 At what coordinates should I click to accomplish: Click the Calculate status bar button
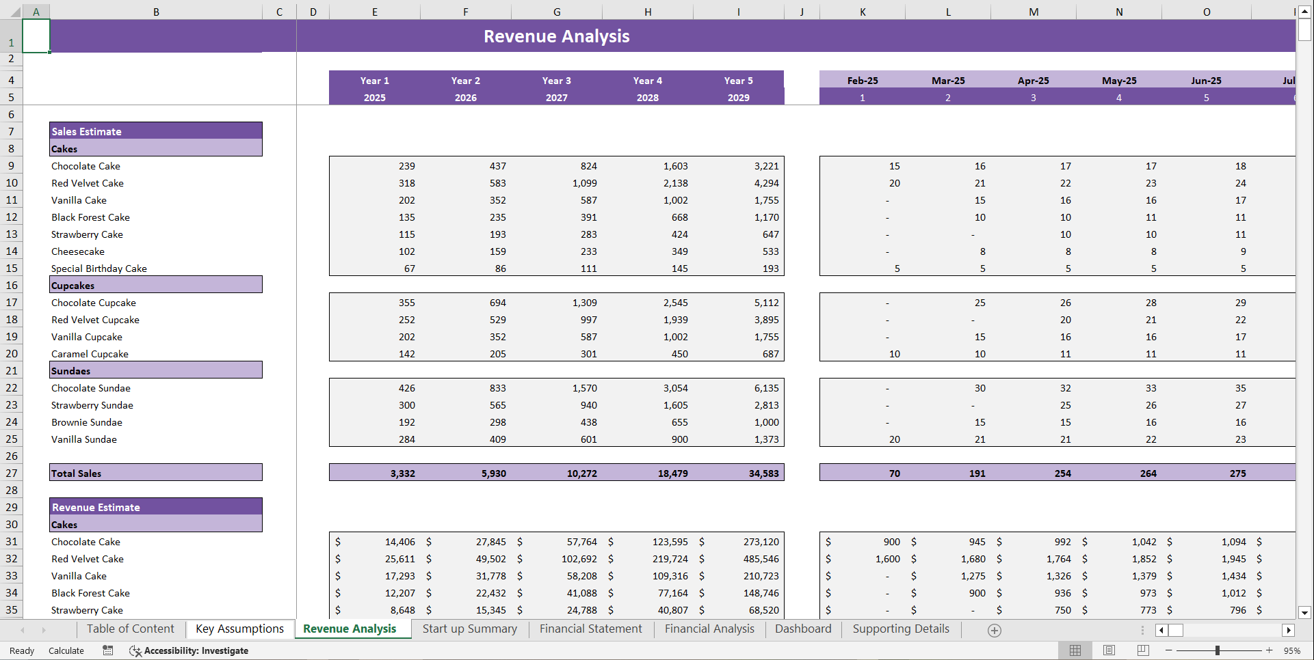66,650
